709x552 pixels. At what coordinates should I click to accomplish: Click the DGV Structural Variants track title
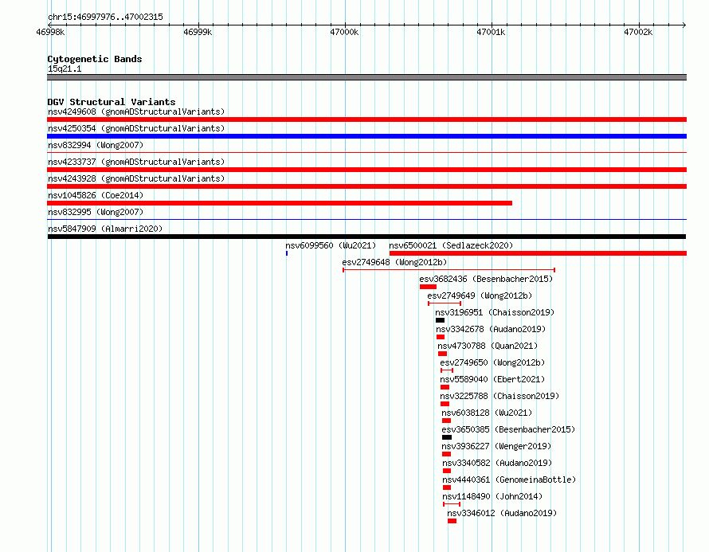[x=112, y=102]
